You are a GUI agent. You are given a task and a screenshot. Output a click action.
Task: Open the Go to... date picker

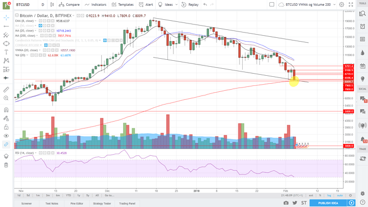click(x=109, y=195)
